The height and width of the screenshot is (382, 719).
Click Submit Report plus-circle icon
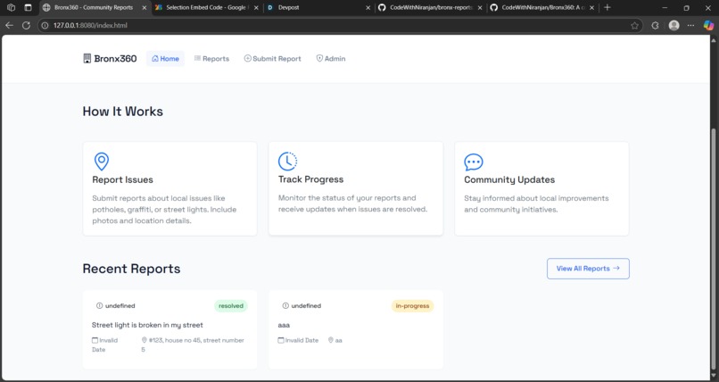pos(248,58)
